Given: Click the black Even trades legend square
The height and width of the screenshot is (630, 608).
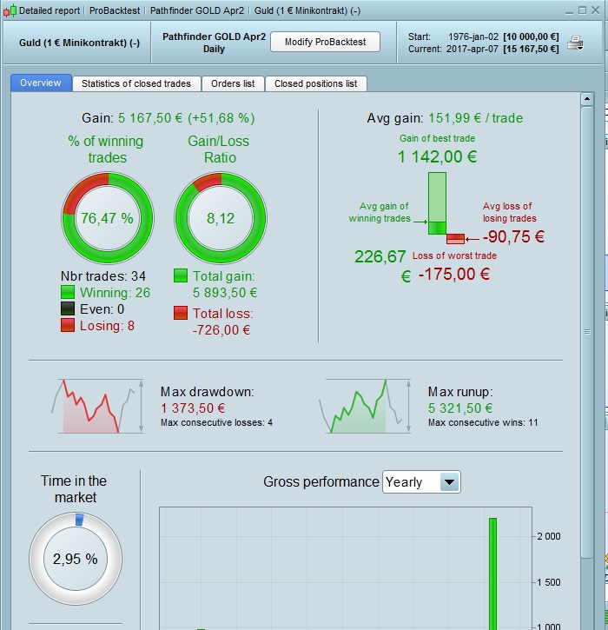Looking at the screenshot, I should 68,308.
